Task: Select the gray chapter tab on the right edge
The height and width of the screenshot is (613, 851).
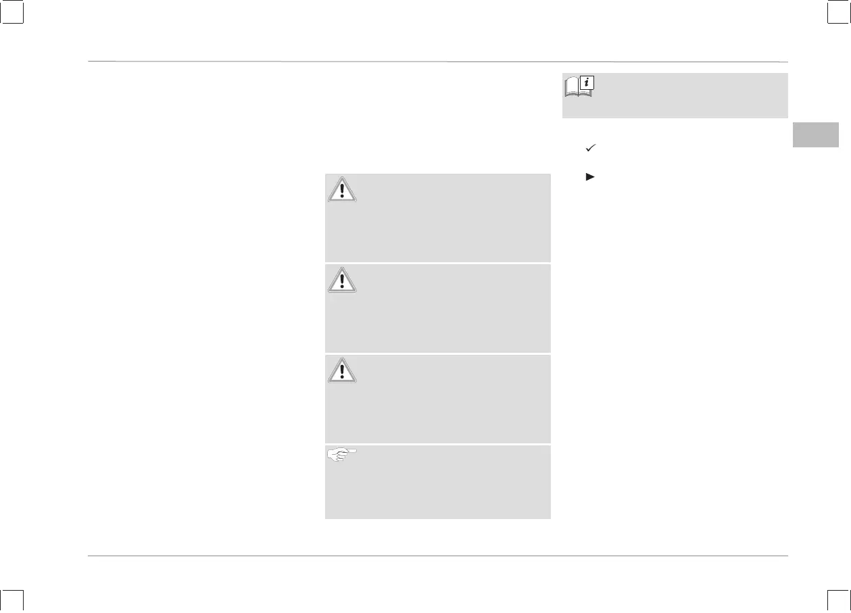Action: pyautogui.click(x=816, y=134)
